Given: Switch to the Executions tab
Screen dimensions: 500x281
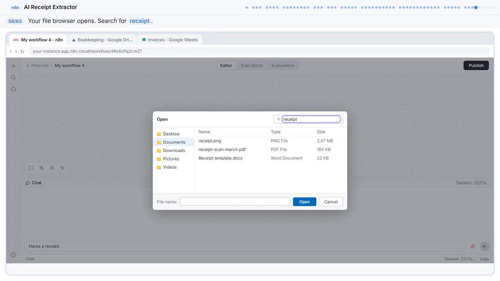Looking at the screenshot, I should [x=252, y=66].
